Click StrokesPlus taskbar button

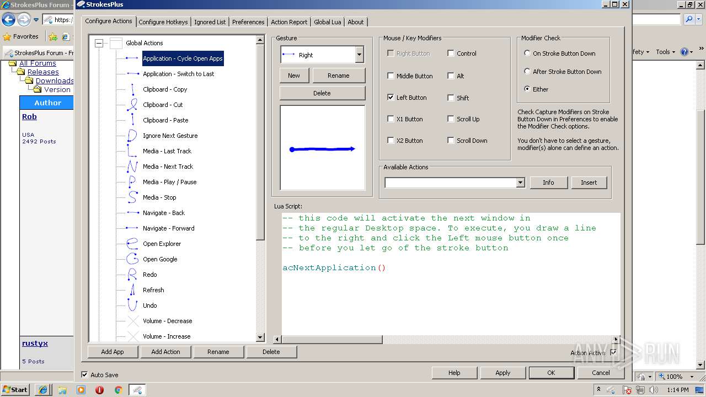coord(137,390)
